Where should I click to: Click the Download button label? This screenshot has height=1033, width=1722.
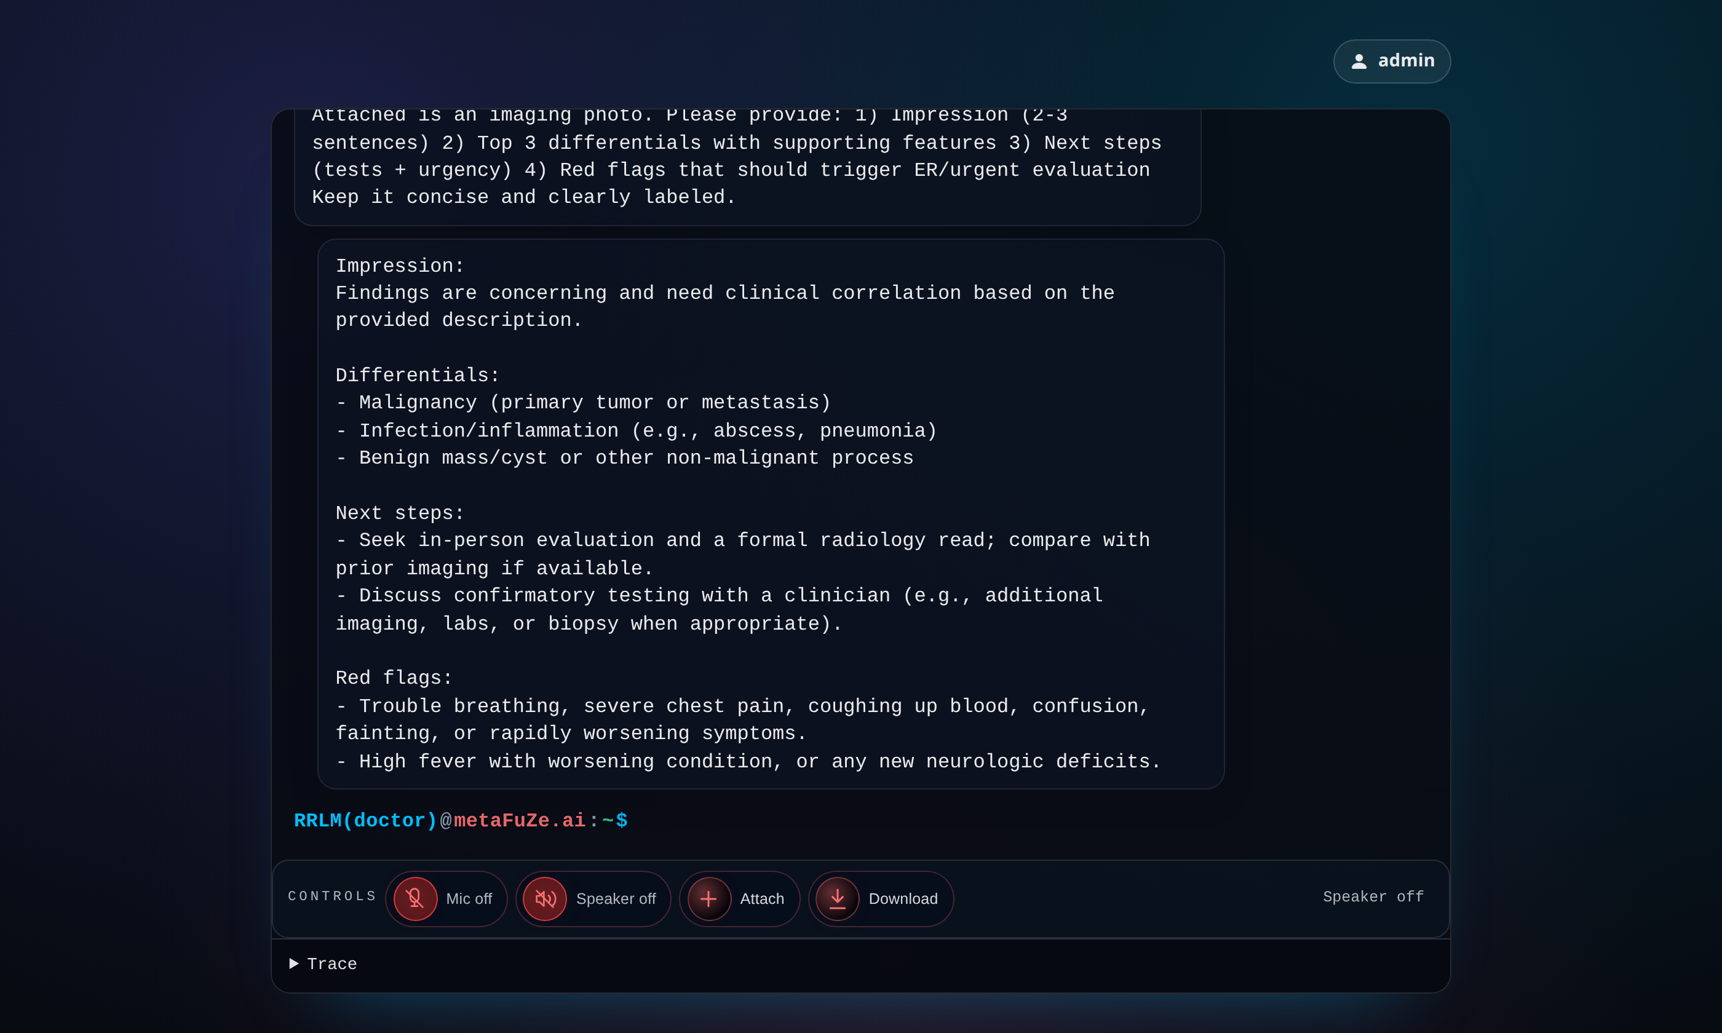tap(903, 899)
